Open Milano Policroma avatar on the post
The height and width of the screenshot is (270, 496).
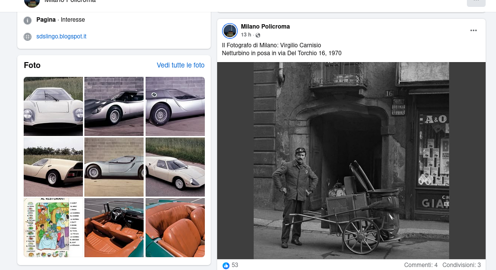click(230, 31)
